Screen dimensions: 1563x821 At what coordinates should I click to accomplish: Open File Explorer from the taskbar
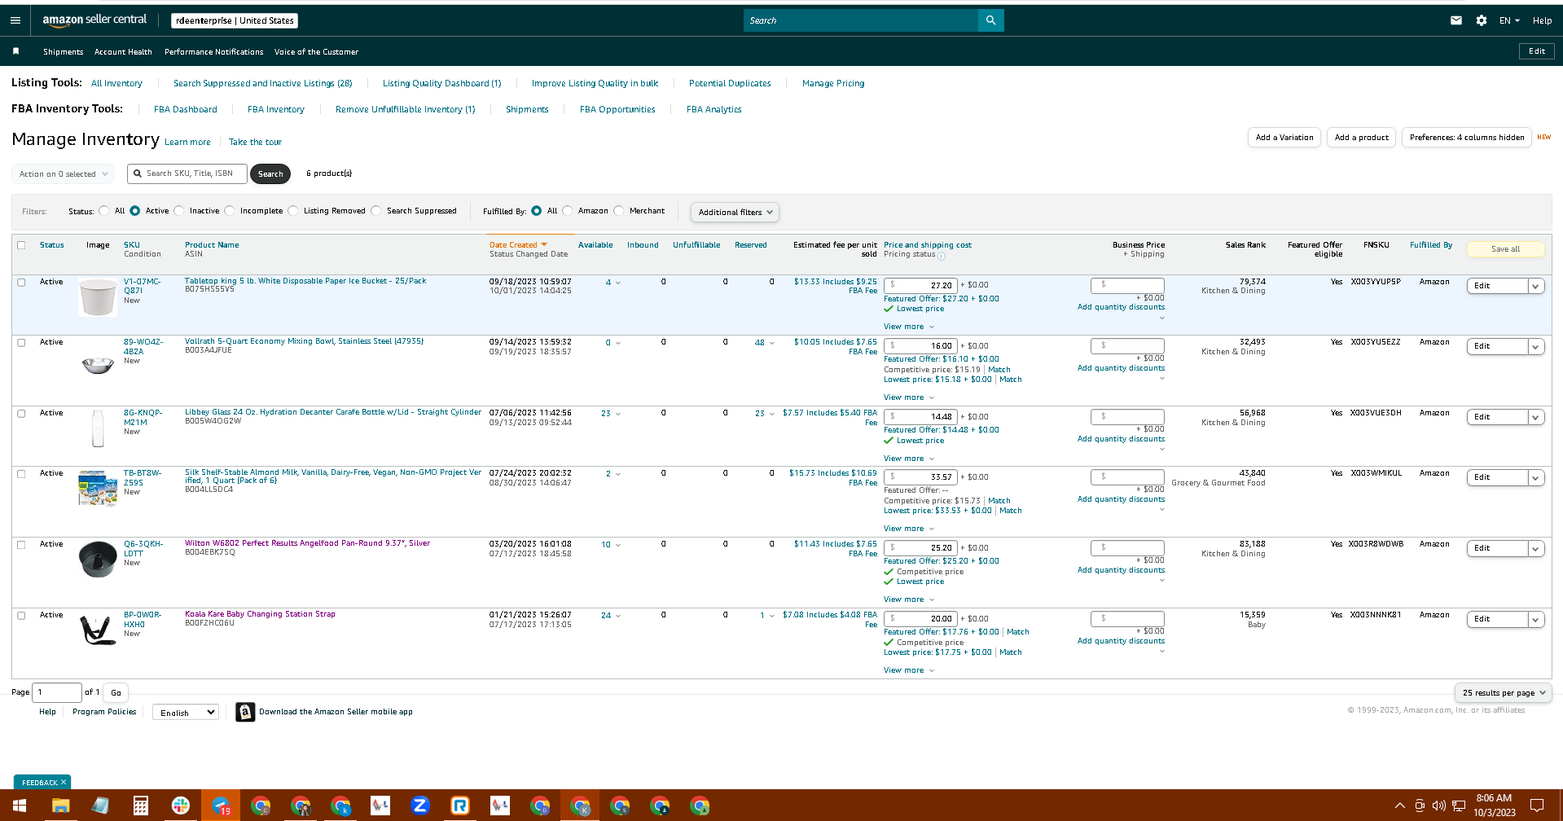pos(60,806)
